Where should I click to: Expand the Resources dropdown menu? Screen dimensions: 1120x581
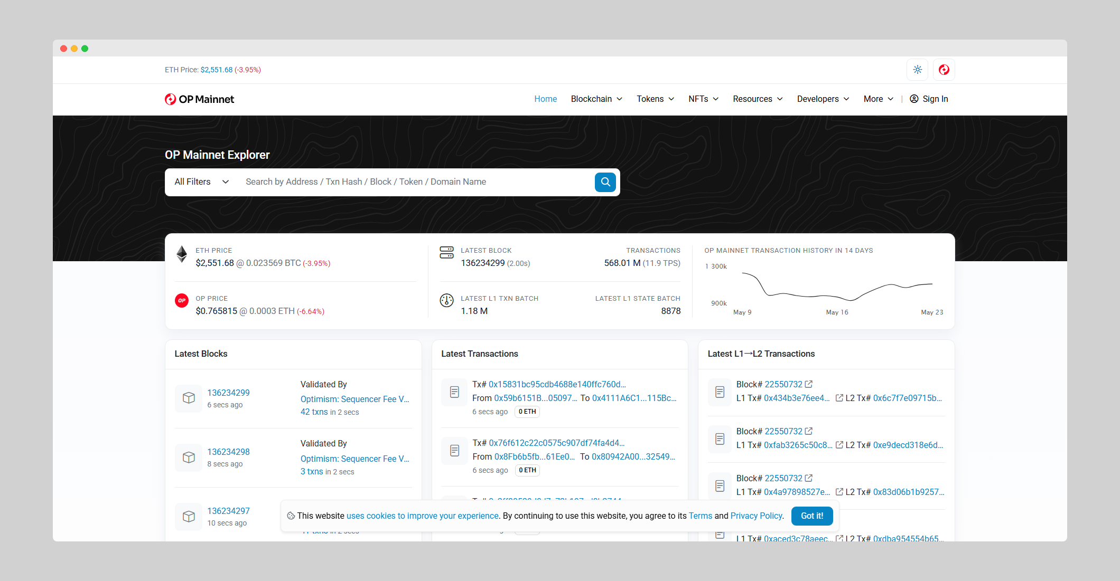point(758,99)
